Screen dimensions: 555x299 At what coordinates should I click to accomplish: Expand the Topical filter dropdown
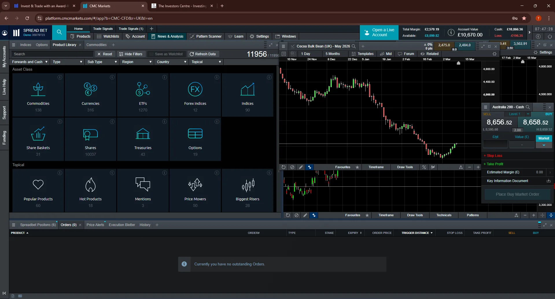206,62
